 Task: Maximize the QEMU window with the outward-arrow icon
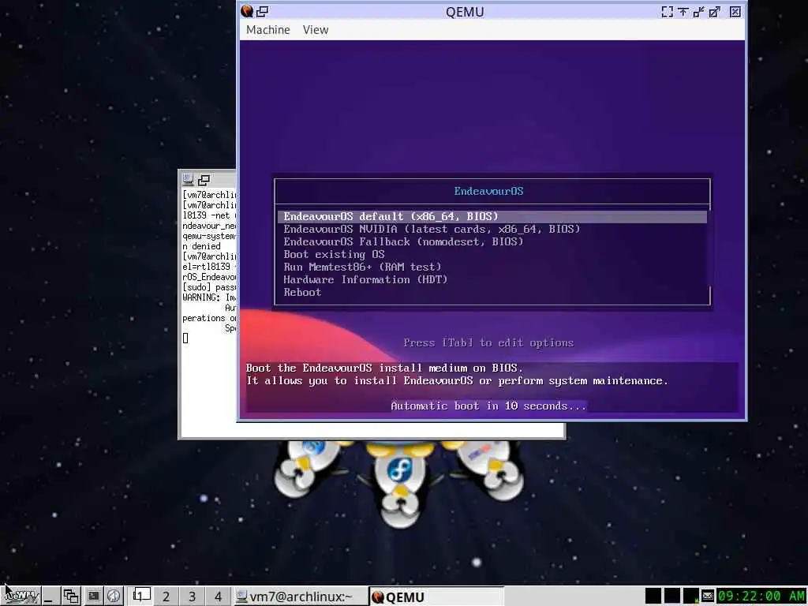coord(715,11)
